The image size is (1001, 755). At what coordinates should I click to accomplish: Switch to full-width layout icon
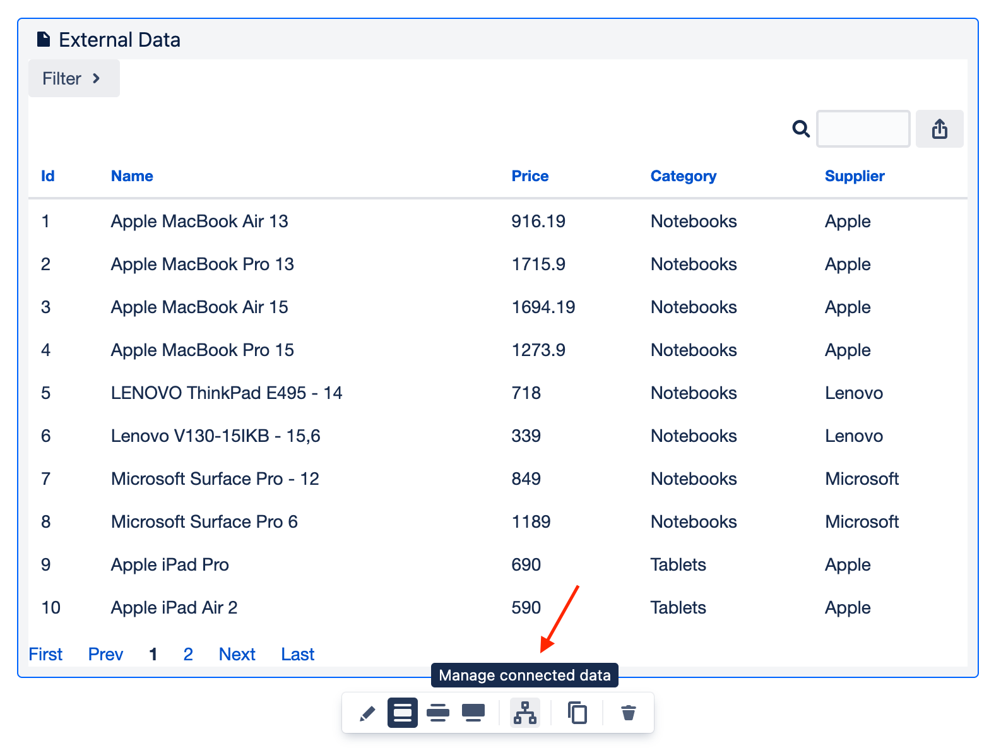tap(473, 713)
